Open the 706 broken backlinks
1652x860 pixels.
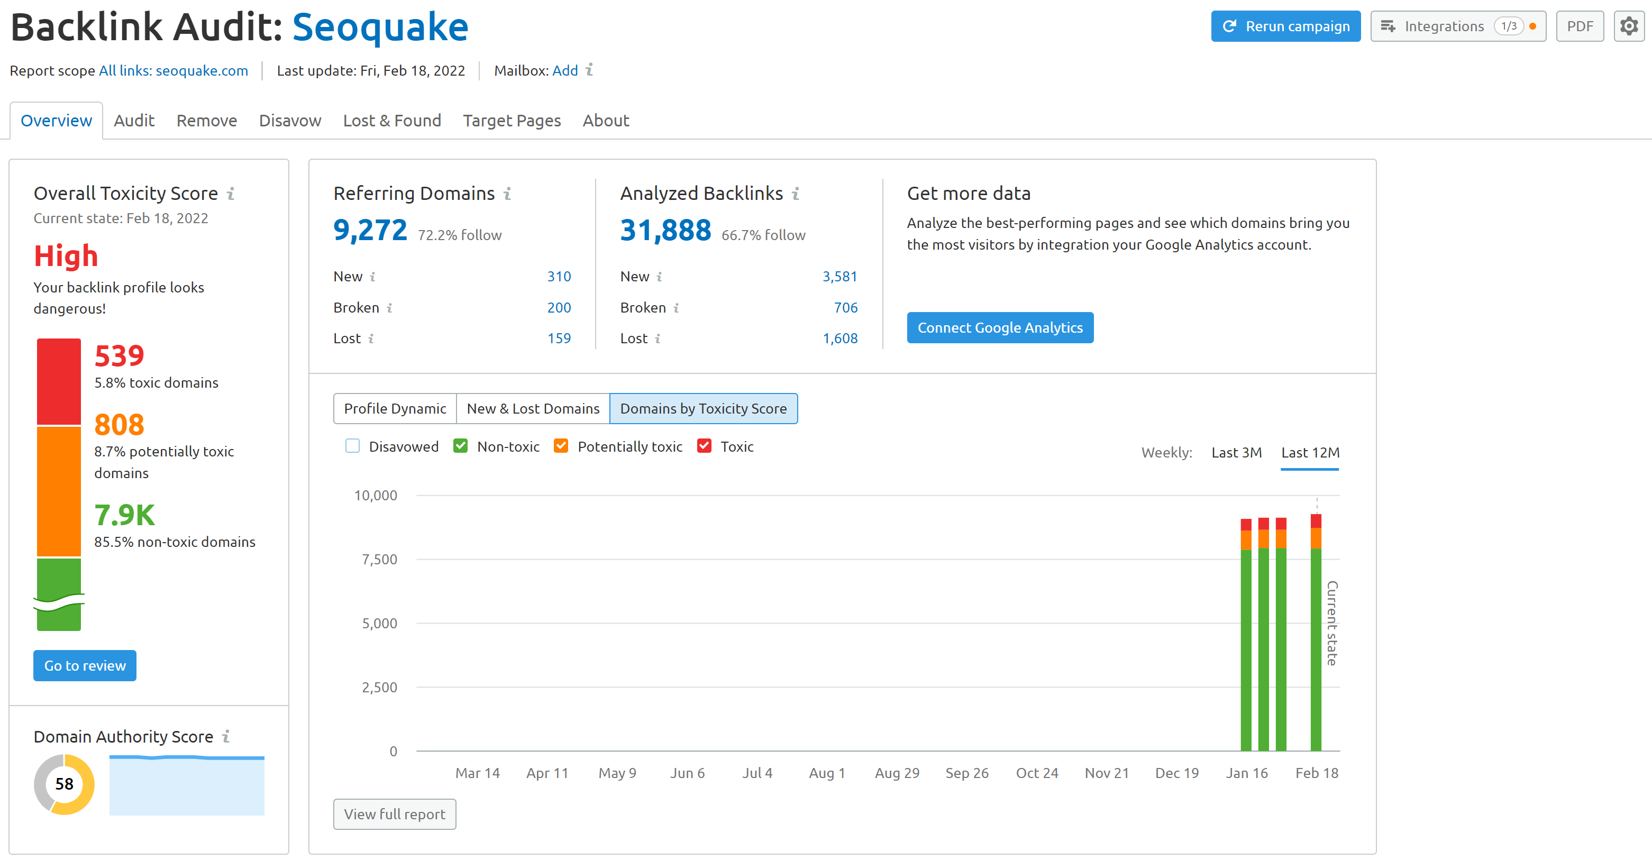(x=845, y=308)
